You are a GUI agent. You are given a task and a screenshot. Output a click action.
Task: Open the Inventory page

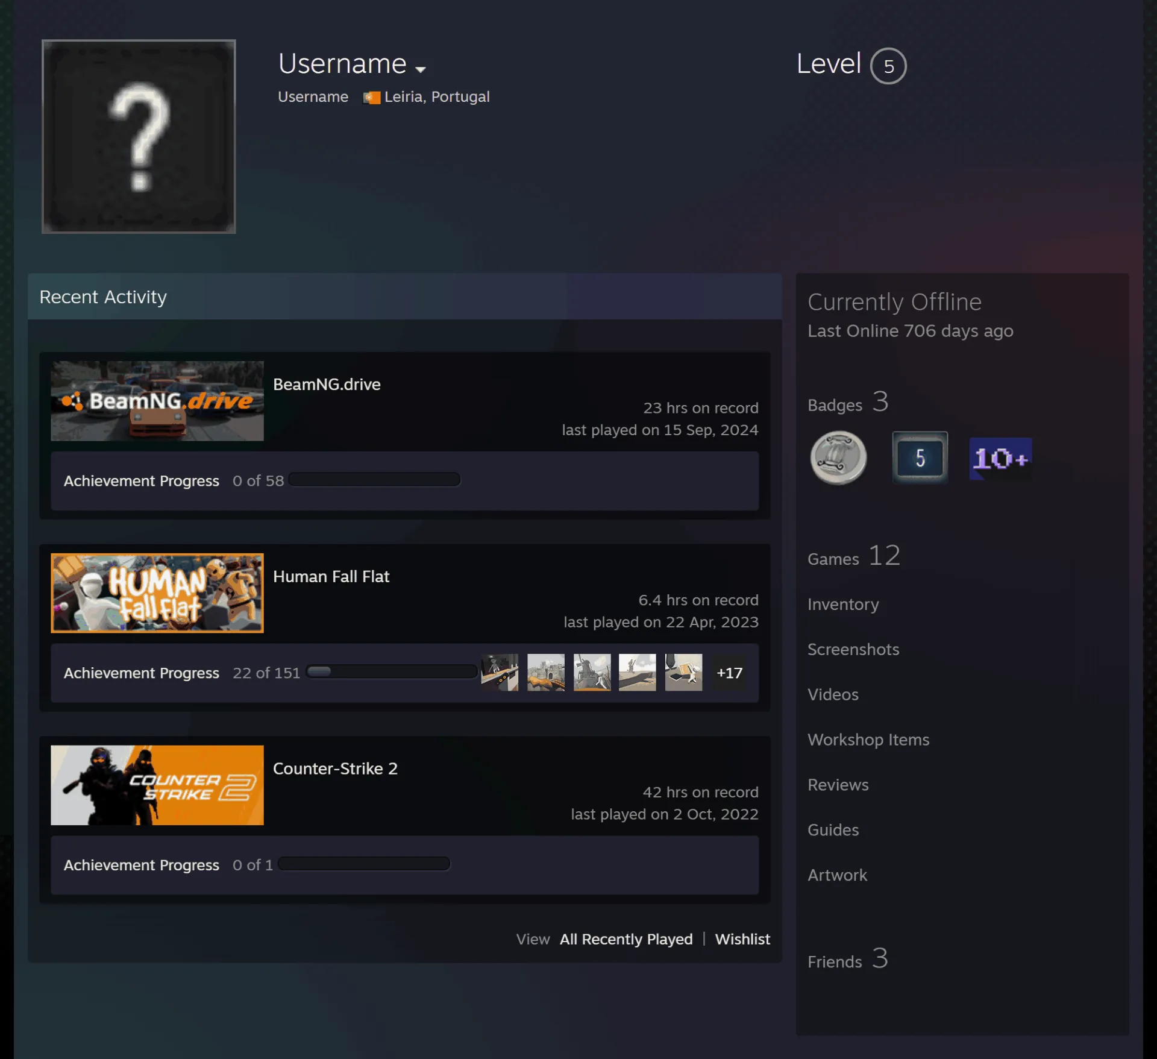tap(843, 605)
